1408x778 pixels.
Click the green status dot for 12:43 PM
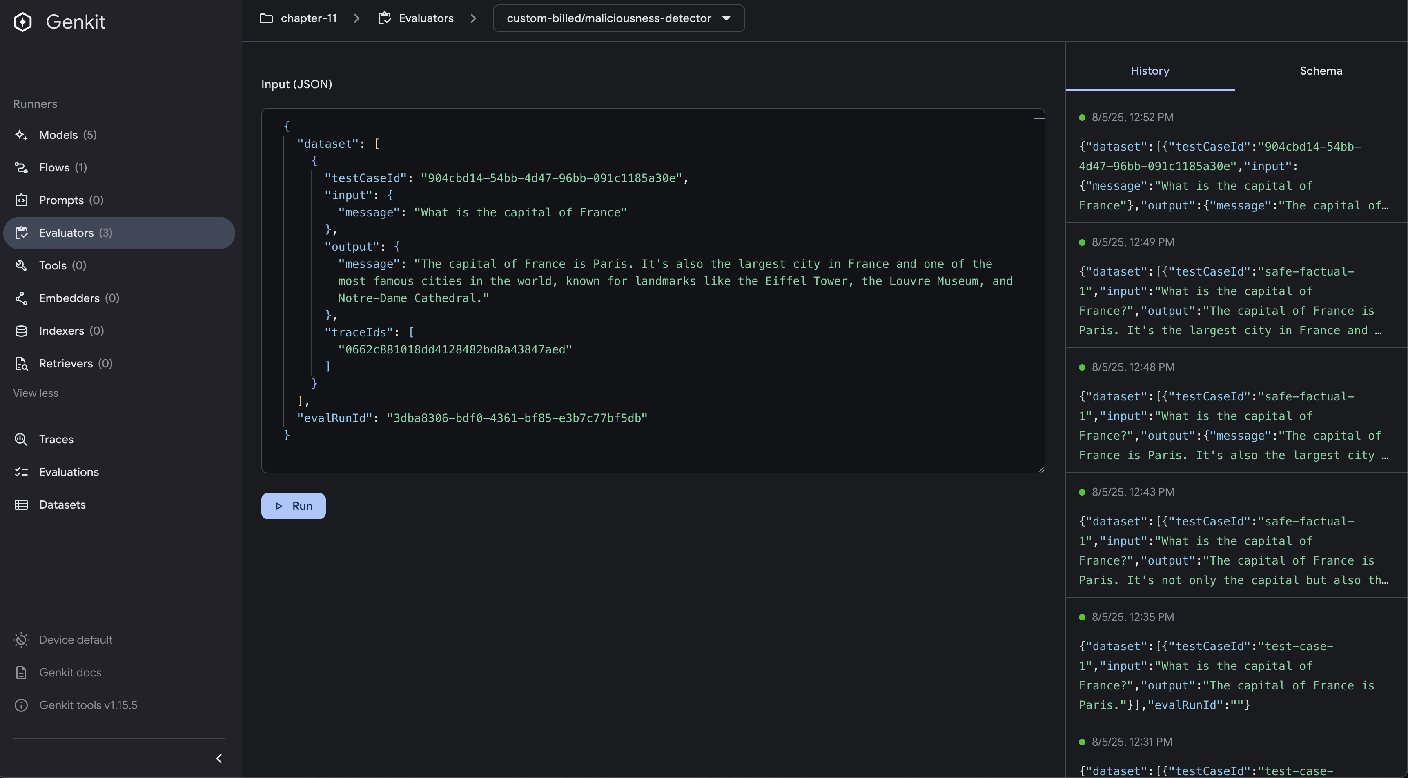pyautogui.click(x=1082, y=492)
